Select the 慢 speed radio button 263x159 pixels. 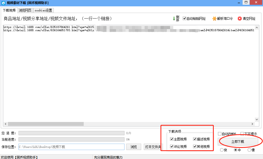point(249,150)
